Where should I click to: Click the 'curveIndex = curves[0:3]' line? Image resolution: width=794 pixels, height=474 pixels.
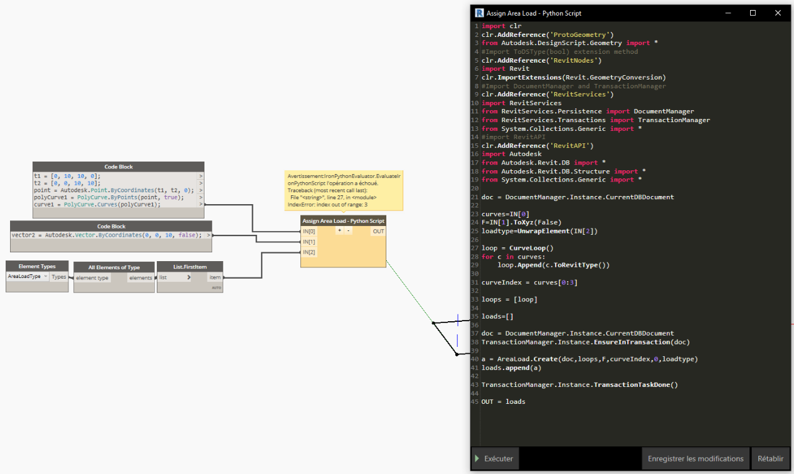tap(529, 282)
